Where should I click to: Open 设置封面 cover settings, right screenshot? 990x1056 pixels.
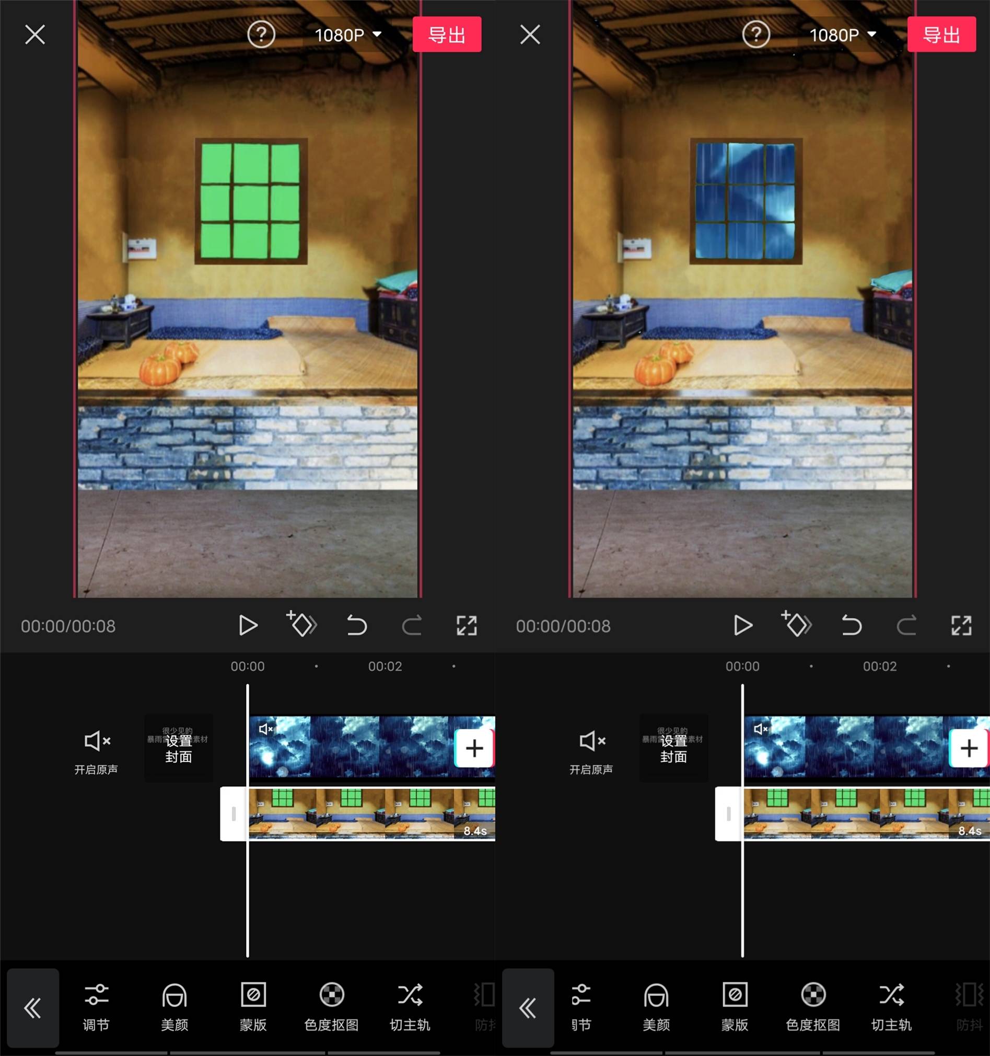coord(673,748)
